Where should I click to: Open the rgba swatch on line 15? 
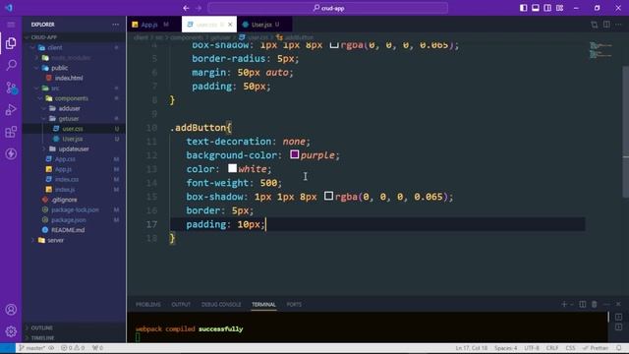tap(328, 196)
